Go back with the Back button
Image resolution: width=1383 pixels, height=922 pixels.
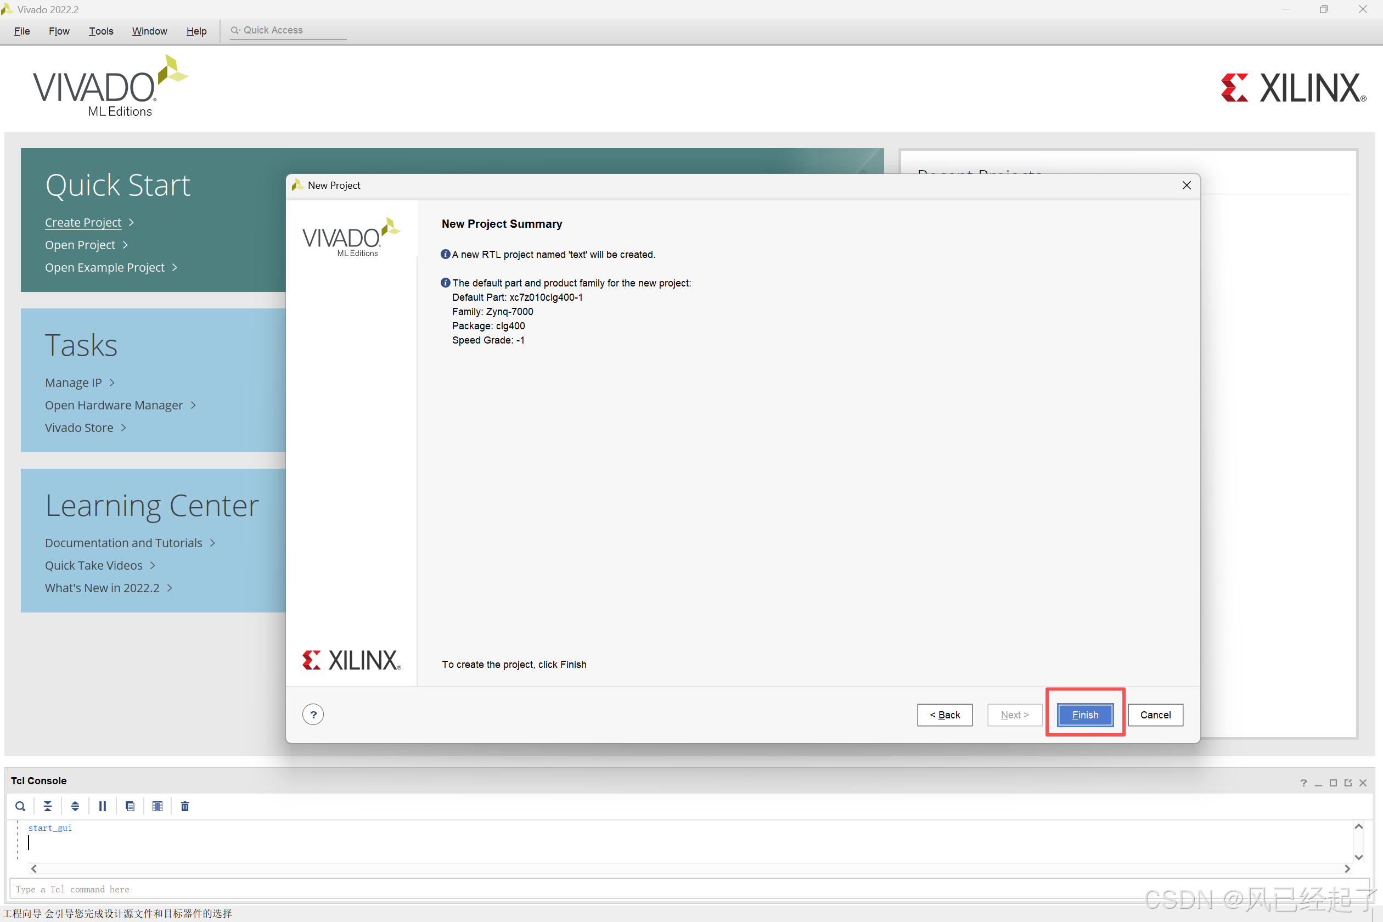pyautogui.click(x=945, y=715)
